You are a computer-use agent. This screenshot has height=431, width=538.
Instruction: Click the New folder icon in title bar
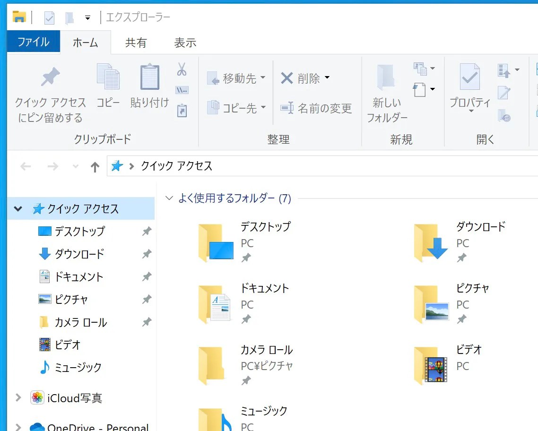69,17
